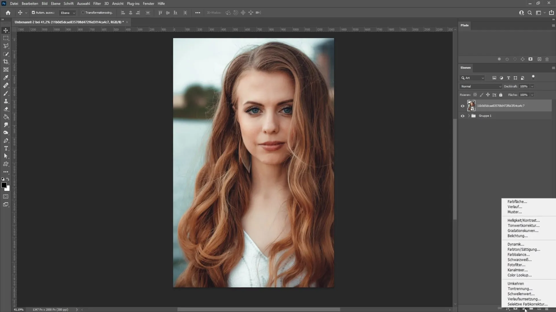556x312 pixels.
Task: Expand the Gruppe 1 layer group
Action: click(469, 116)
